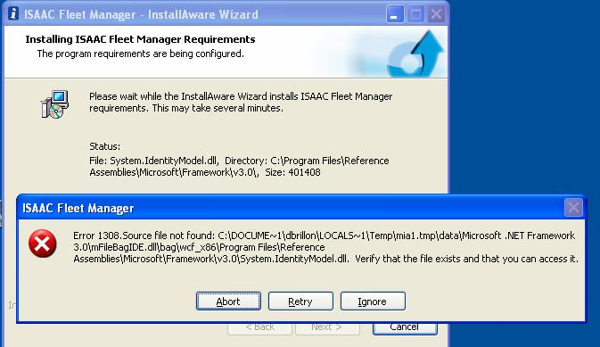Click 'The program requirements are being configured.' text
The height and width of the screenshot is (347, 600).
coord(141,54)
